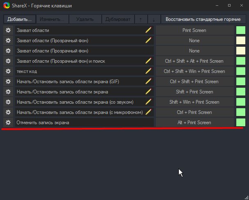This screenshot has height=200, width=249.
Task: Click green status square beside Alt + Print Screen
Action: click(x=241, y=123)
